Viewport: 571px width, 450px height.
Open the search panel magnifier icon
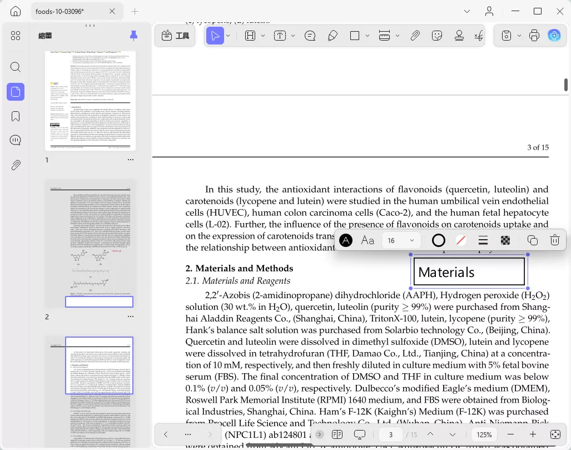(x=16, y=67)
